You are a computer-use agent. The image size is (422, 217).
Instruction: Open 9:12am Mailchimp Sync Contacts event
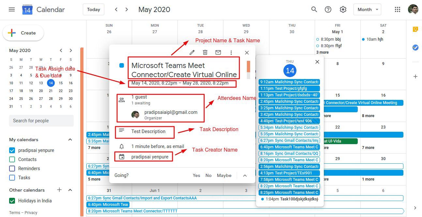289,82
